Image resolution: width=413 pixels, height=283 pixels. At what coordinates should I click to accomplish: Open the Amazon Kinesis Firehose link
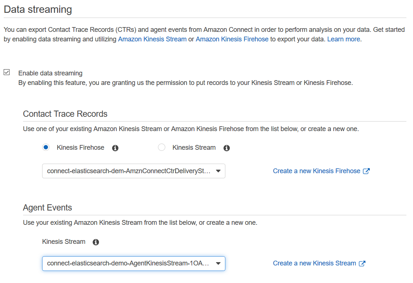(x=232, y=39)
